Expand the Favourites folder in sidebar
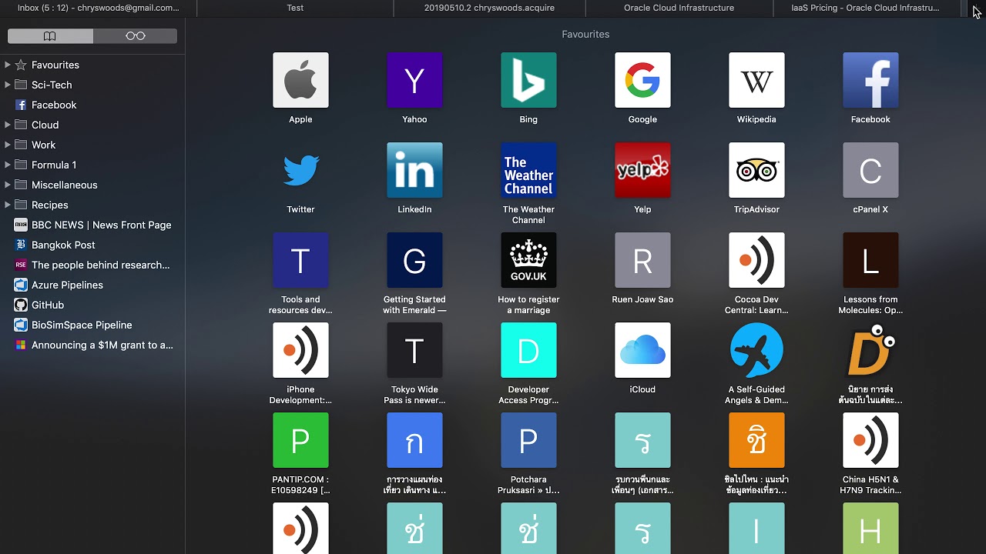Screen dimensions: 986x554 tap(8, 65)
